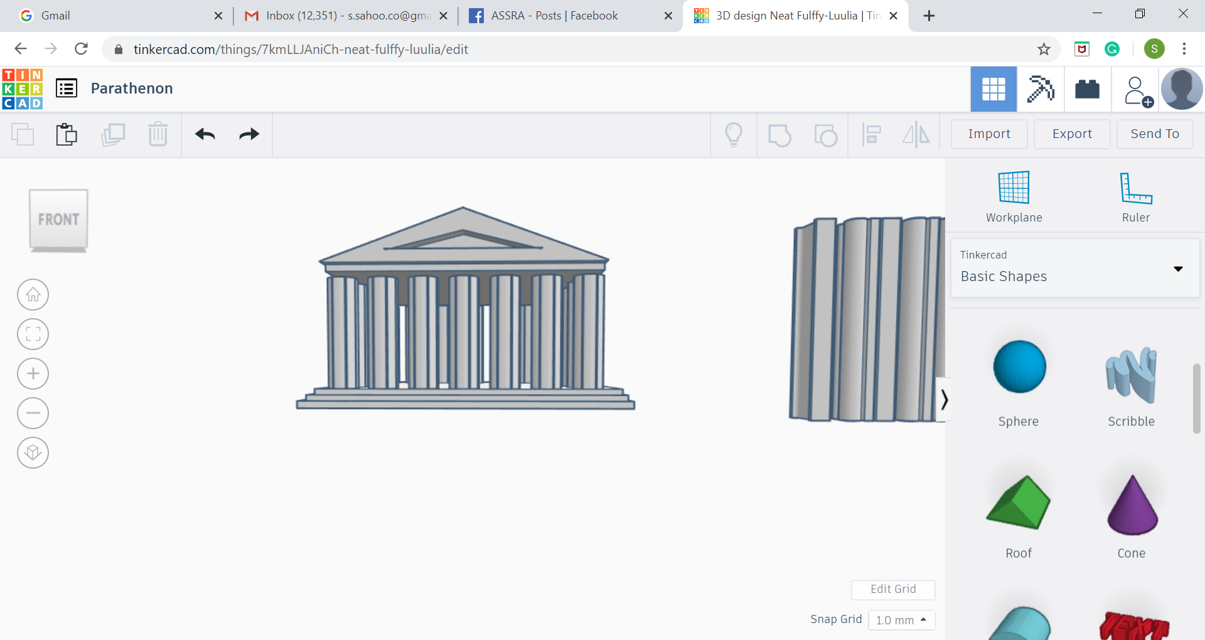Toggle orthographic perspective view cube icon
Viewport: 1205px width, 640px height.
click(x=33, y=452)
